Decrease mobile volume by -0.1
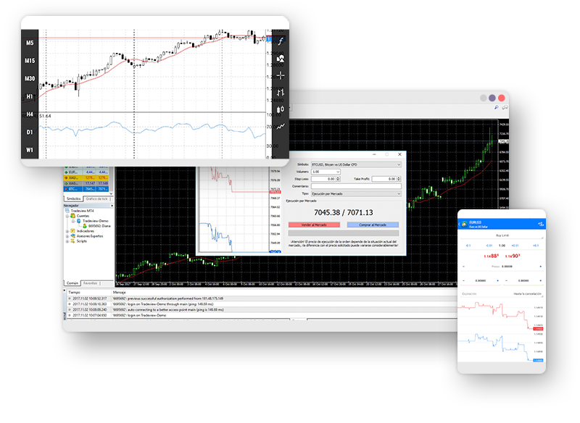Viewport: 580px width, 423px height. click(468, 246)
